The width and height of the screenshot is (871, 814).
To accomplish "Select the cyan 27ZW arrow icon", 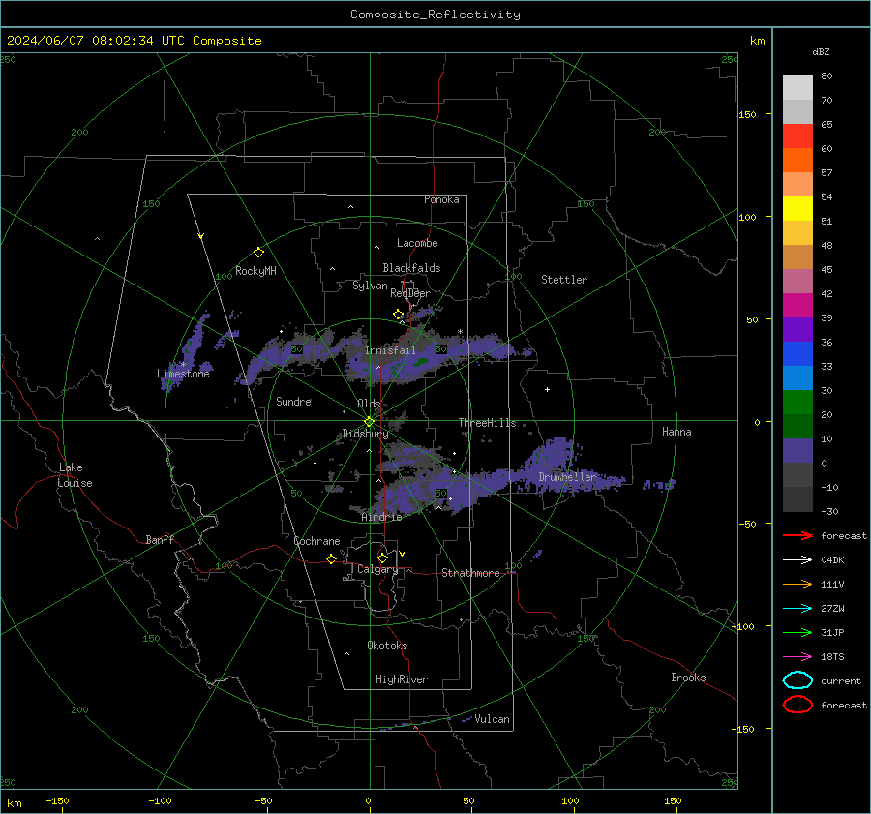I will click(797, 609).
